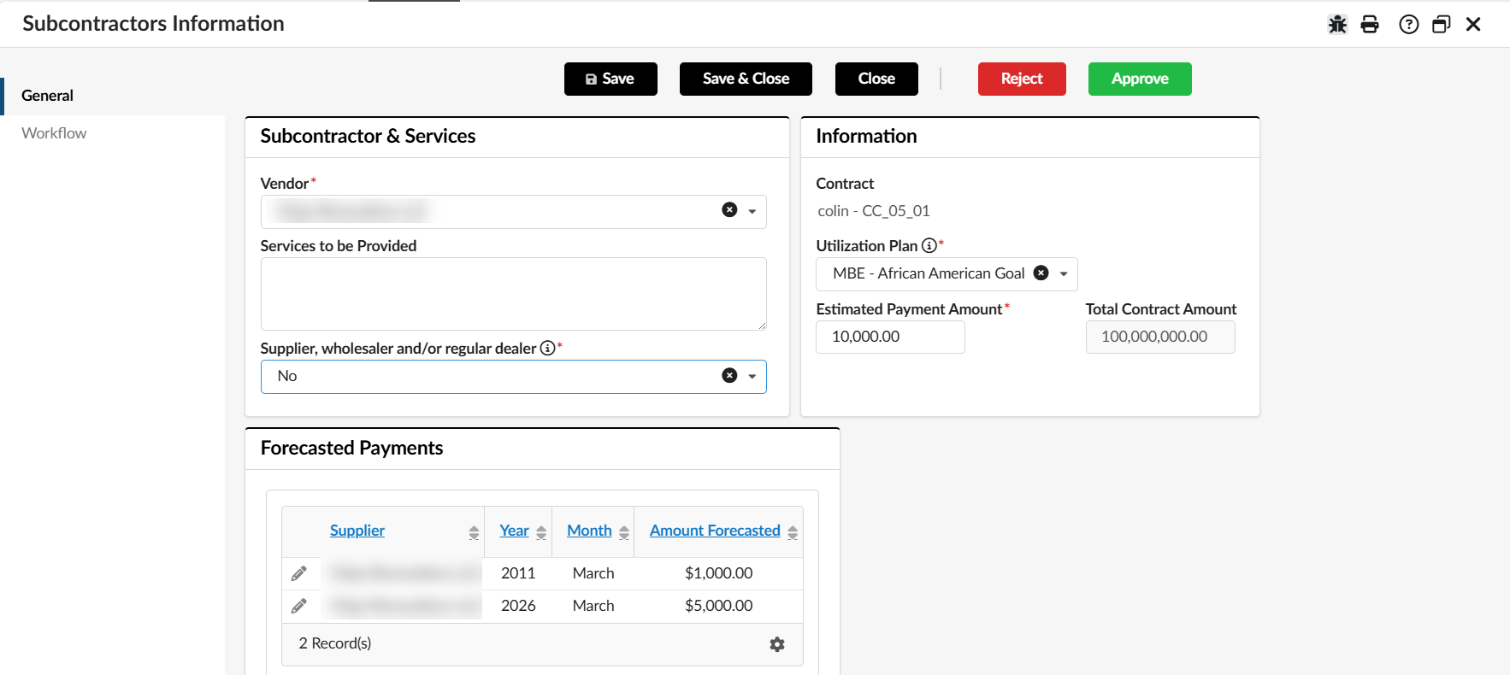Click the black Close button
Image resolution: width=1510 pixels, height=675 pixels.
(876, 79)
